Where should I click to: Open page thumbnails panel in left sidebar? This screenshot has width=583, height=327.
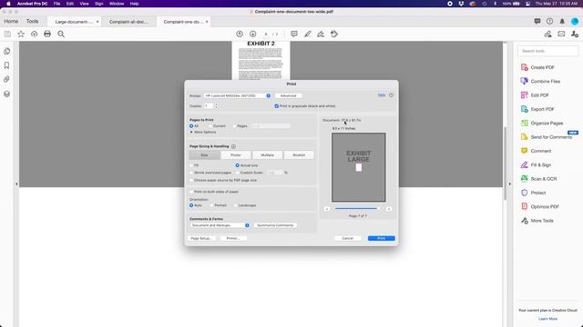point(6,51)
